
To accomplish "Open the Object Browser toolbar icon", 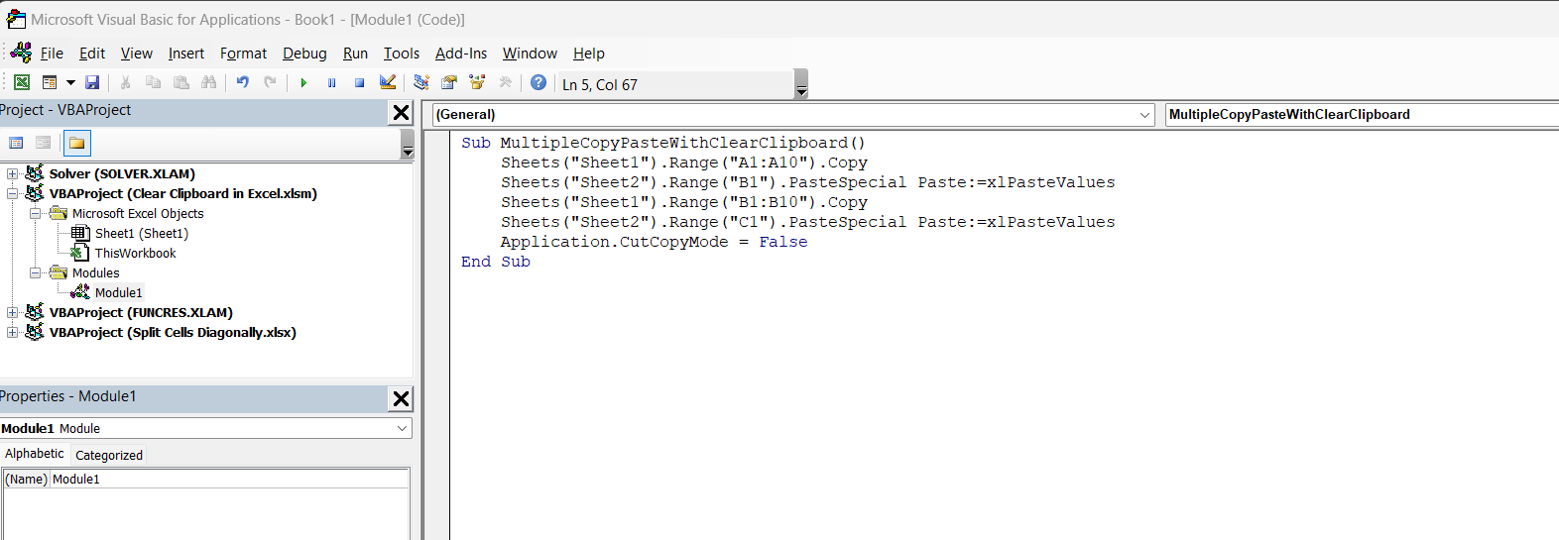I will (x=477, y=82).
